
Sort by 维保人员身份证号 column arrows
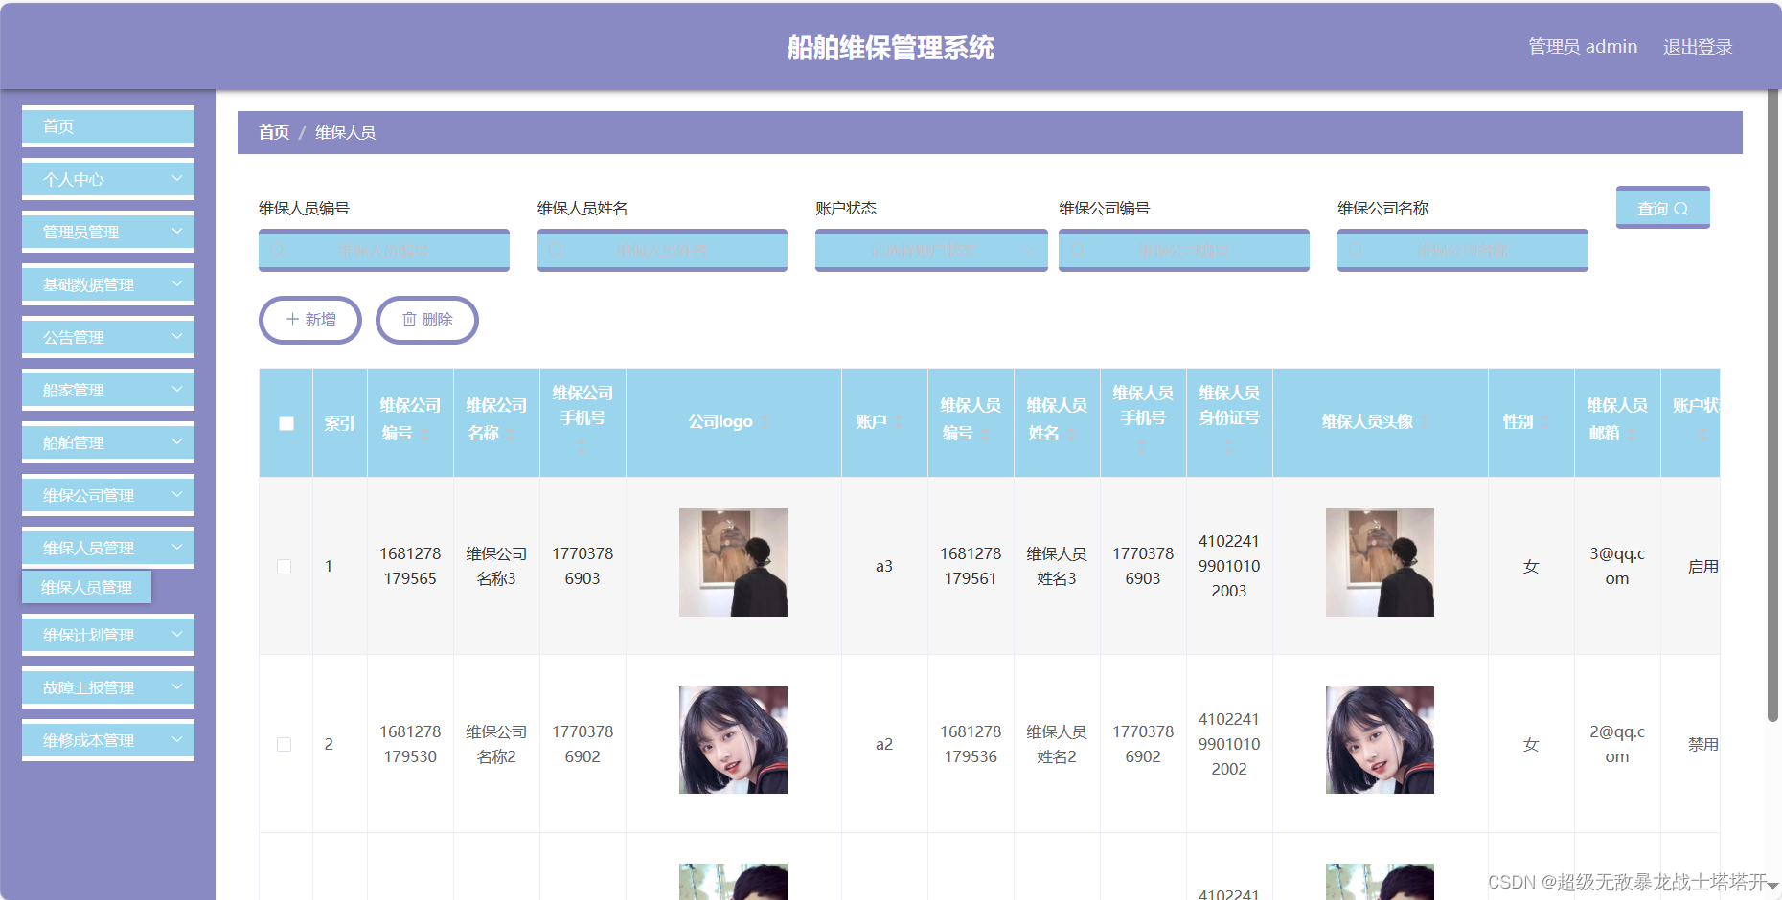[x=1228, y=446]
